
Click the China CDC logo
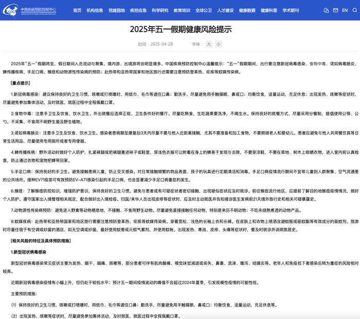tap(29, 10)
